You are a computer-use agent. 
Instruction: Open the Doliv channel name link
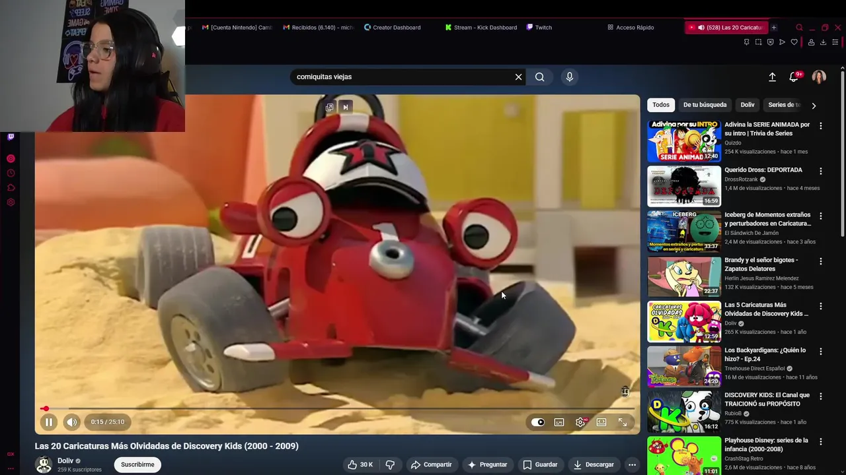65,461
